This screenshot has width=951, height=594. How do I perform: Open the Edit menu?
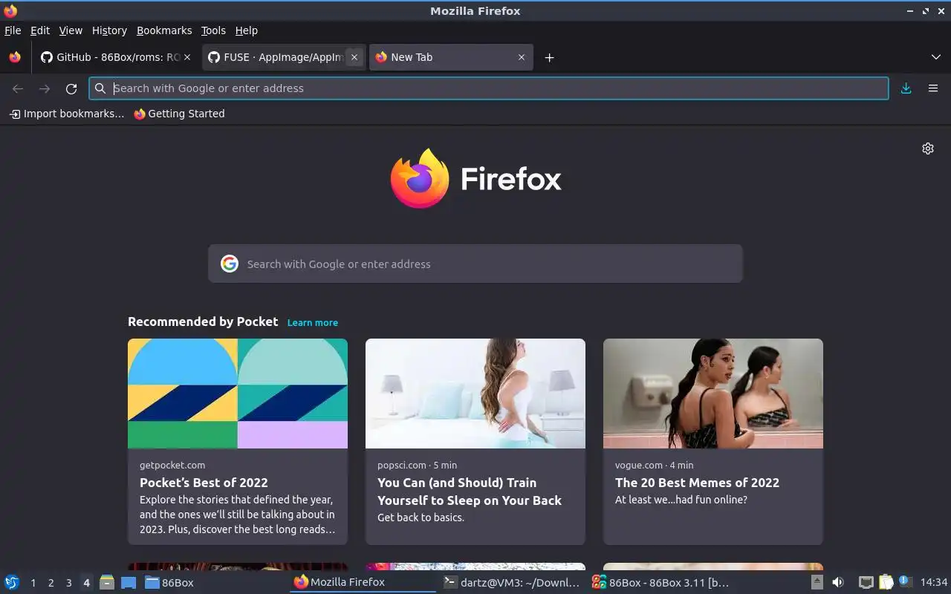[x=40, y=30]
